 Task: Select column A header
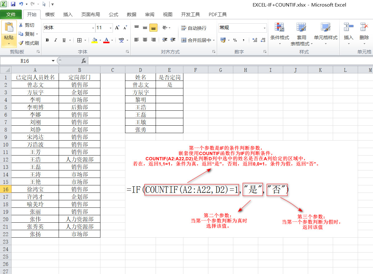(x=35, y=70)
